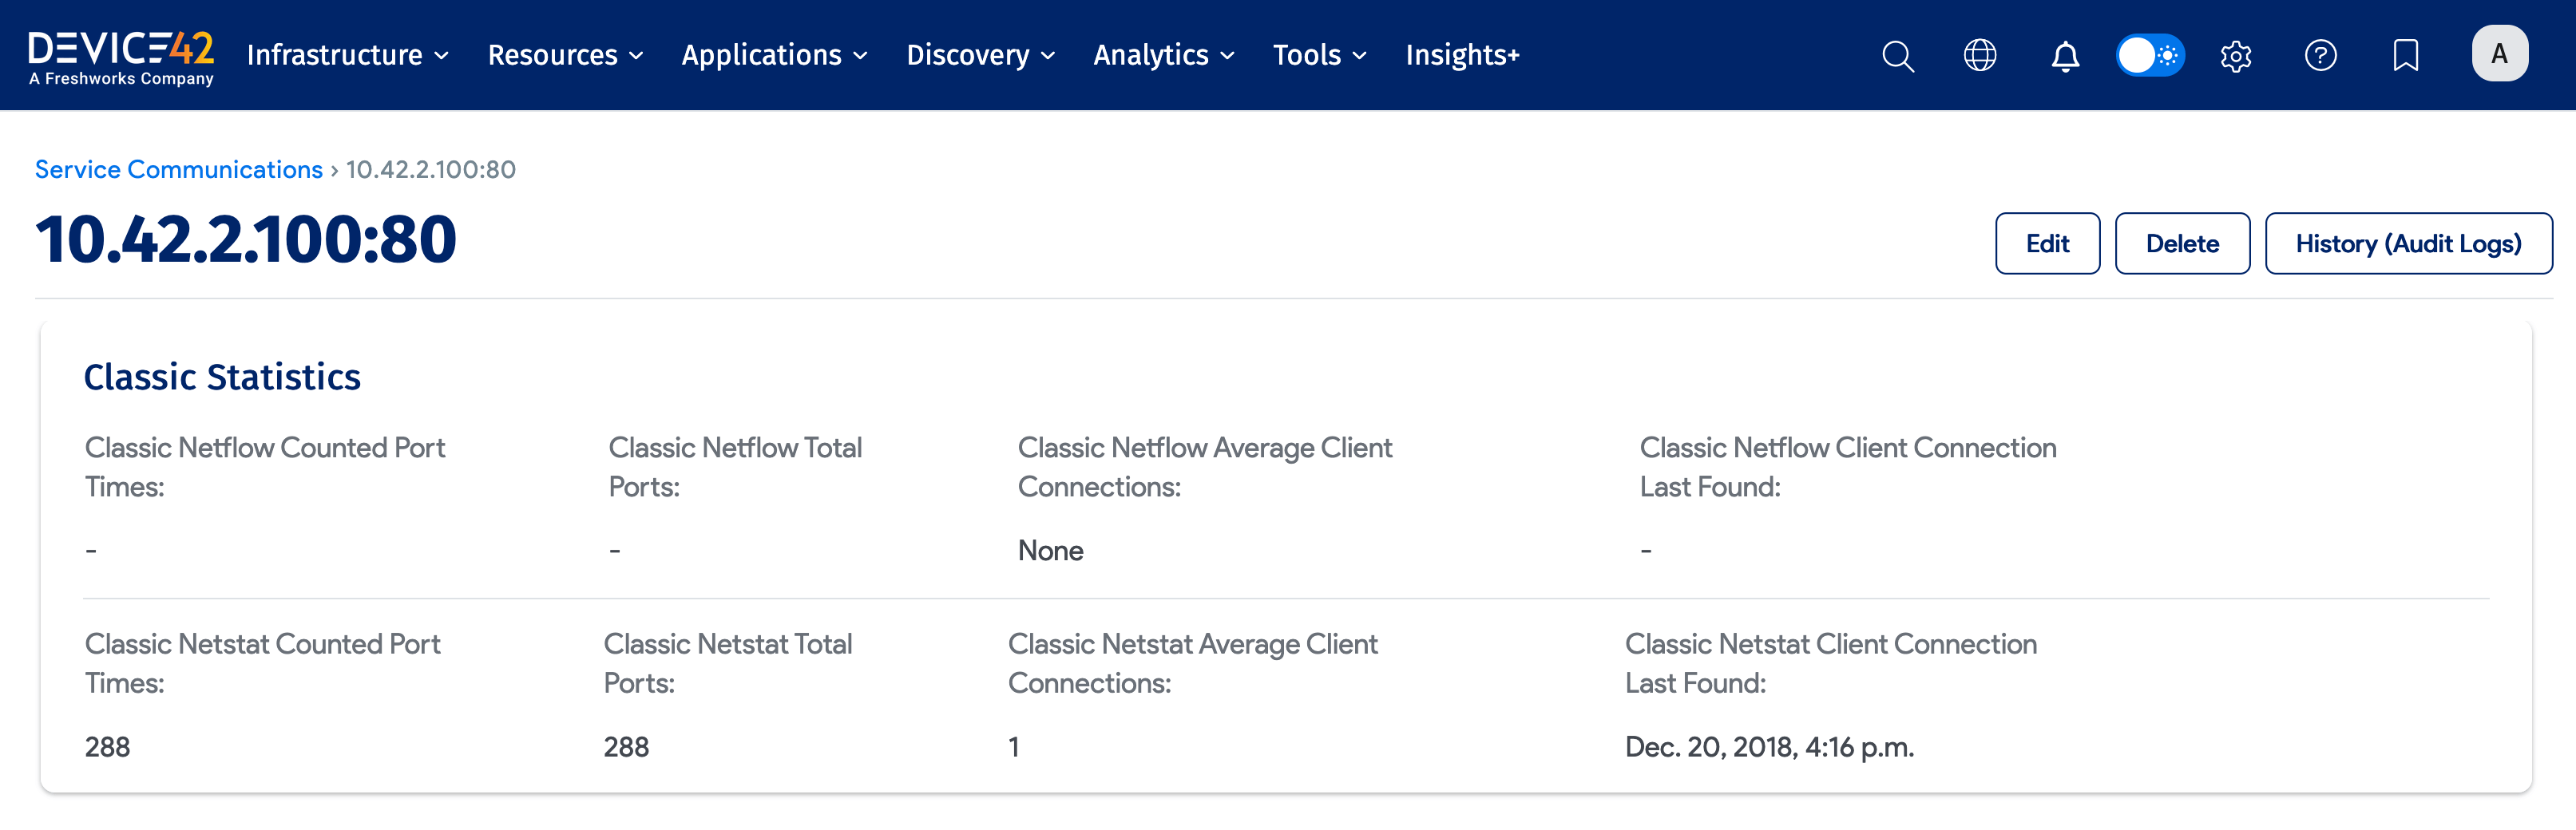
Task: Open the Discovery dropdown menu
Action: (x=979, y=56)
